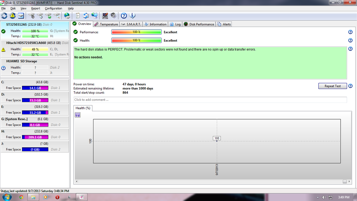Switch to the Disk Performance tab

click(x=199, y=24)
